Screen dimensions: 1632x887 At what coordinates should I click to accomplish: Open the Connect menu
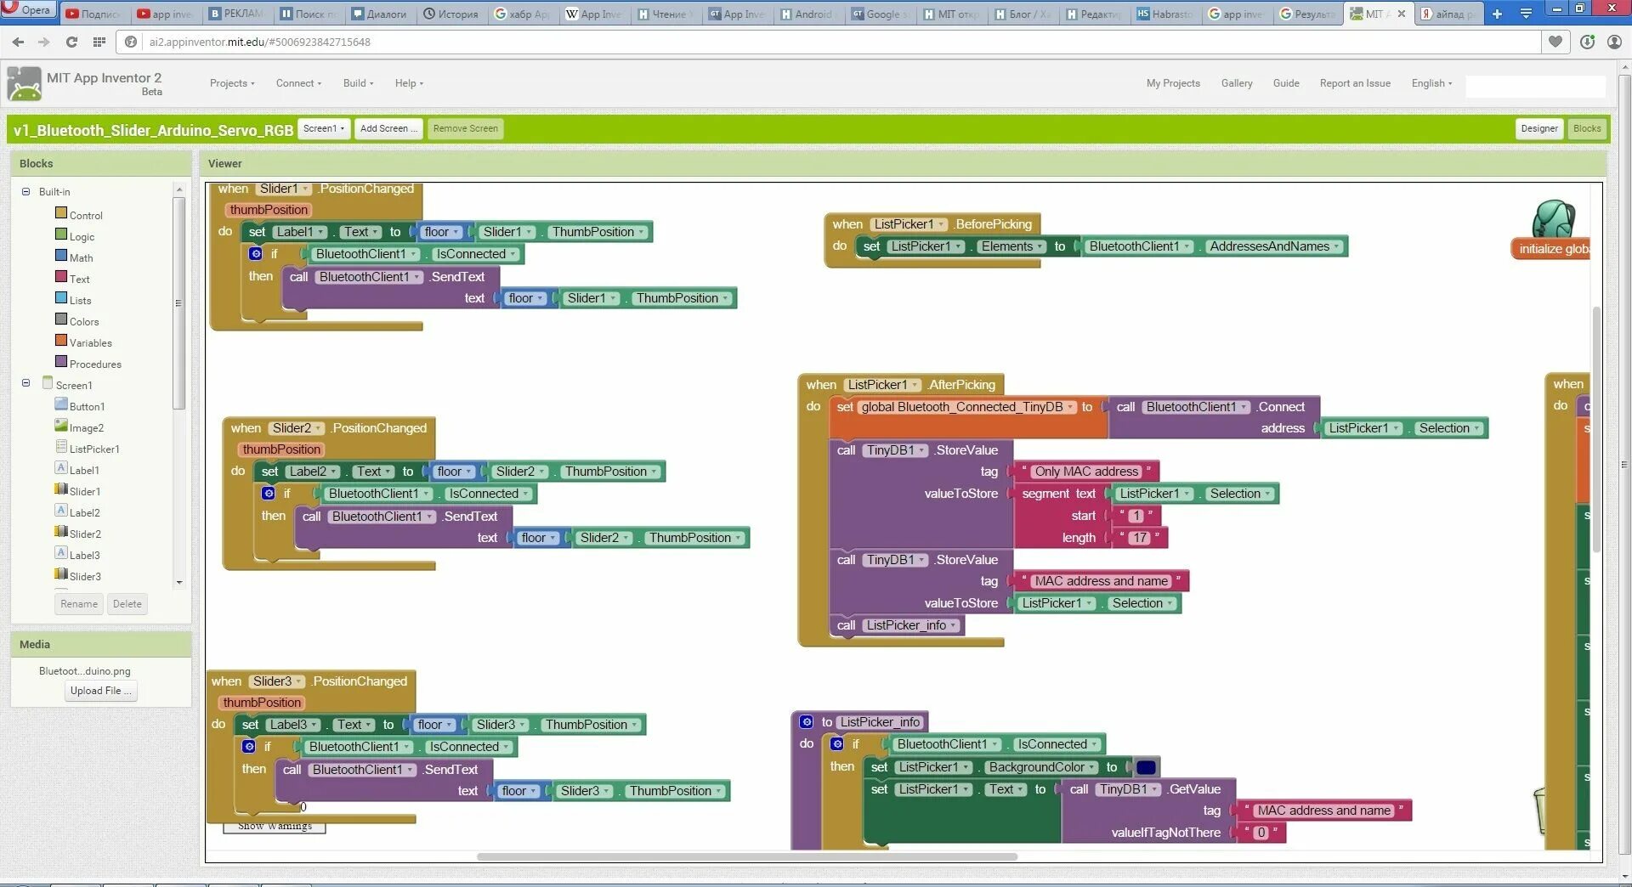coord(298,83)
